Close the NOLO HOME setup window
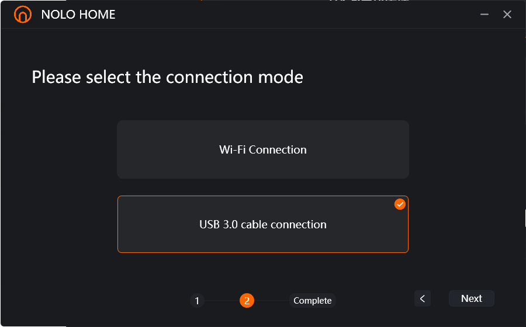This screenshot has width=526, height=327. tap(507, 15)
